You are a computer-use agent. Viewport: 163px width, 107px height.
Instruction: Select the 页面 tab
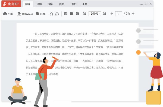point(62,4)
